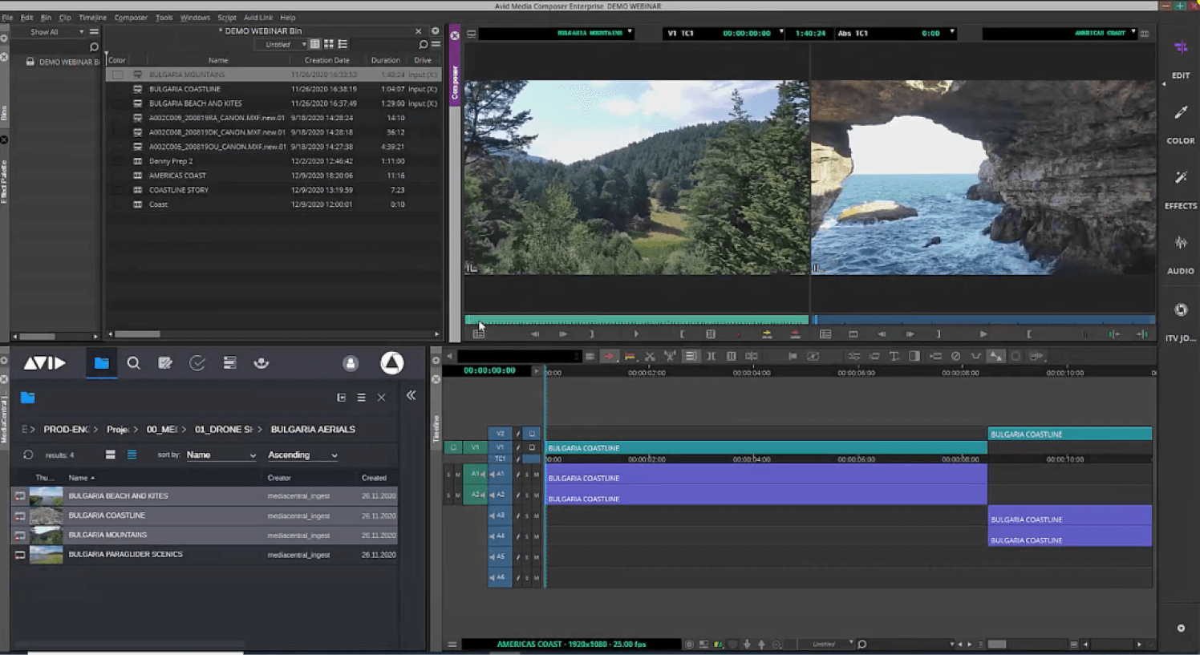This screenshot has height=655, width=1200.
Task: Solo track A6 with S button
Action: pos(527,577)
